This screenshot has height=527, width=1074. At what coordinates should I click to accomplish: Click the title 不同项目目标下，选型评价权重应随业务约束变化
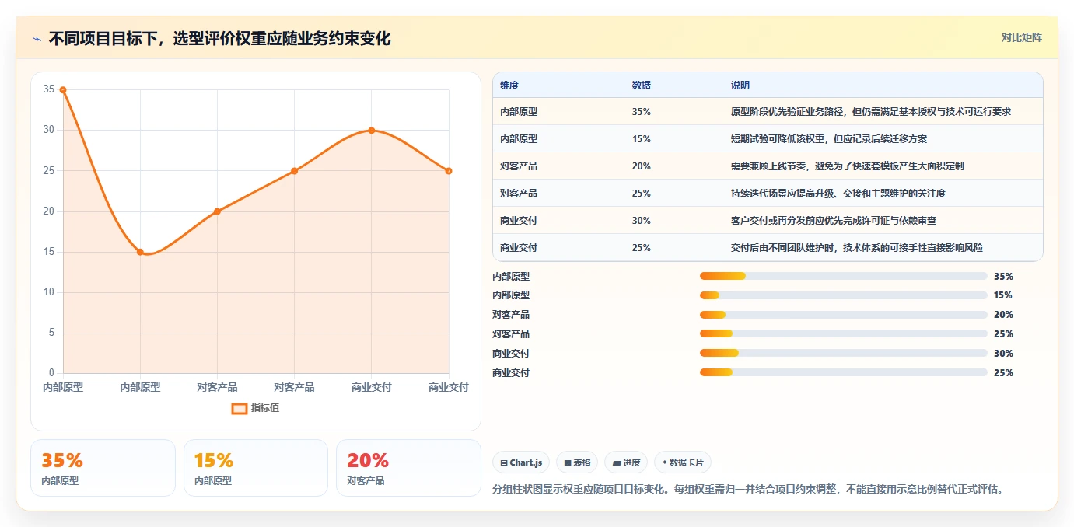click(x=219, y=39)
